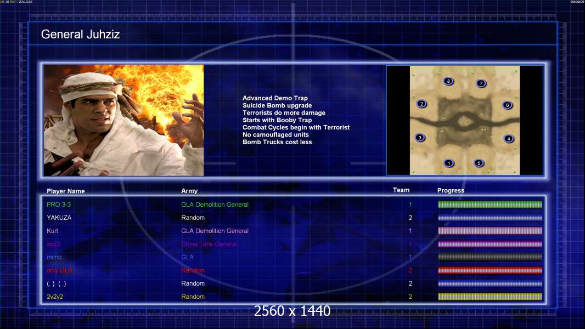This screenshot has width=585, height=329.
Task: Select player name YAKUZA in the list
Action: tap(59, 218)
